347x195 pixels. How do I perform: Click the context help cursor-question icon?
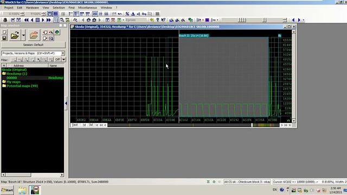[163, 20]
